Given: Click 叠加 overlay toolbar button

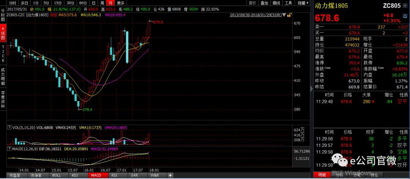Looking at the screenshot, I should (x=264, y=3).
